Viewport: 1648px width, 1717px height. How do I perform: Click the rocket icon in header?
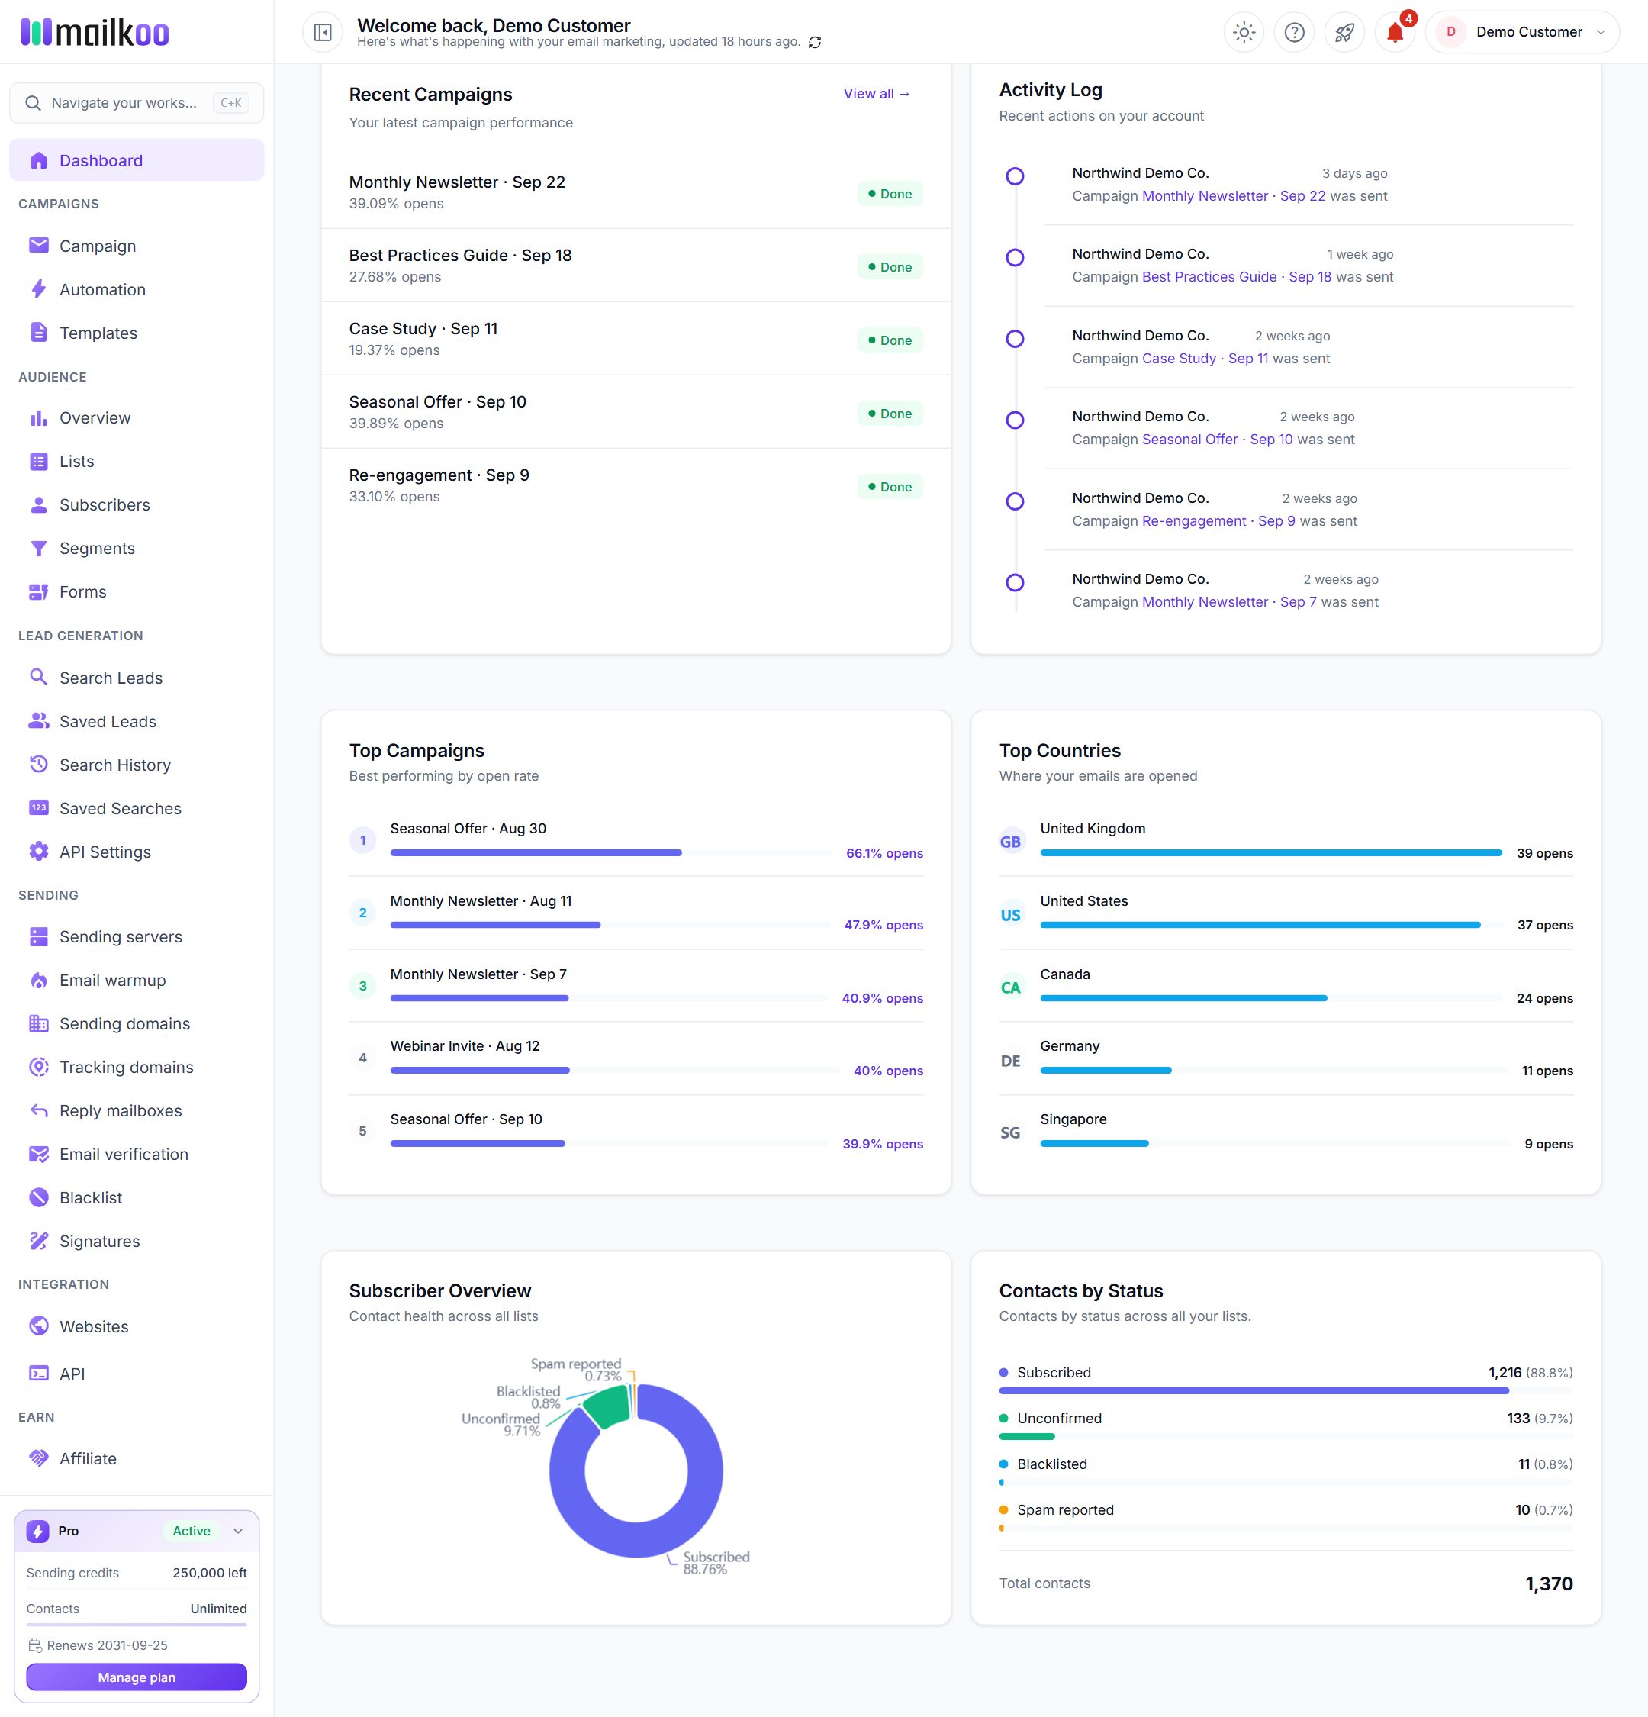click(1344, 32)
